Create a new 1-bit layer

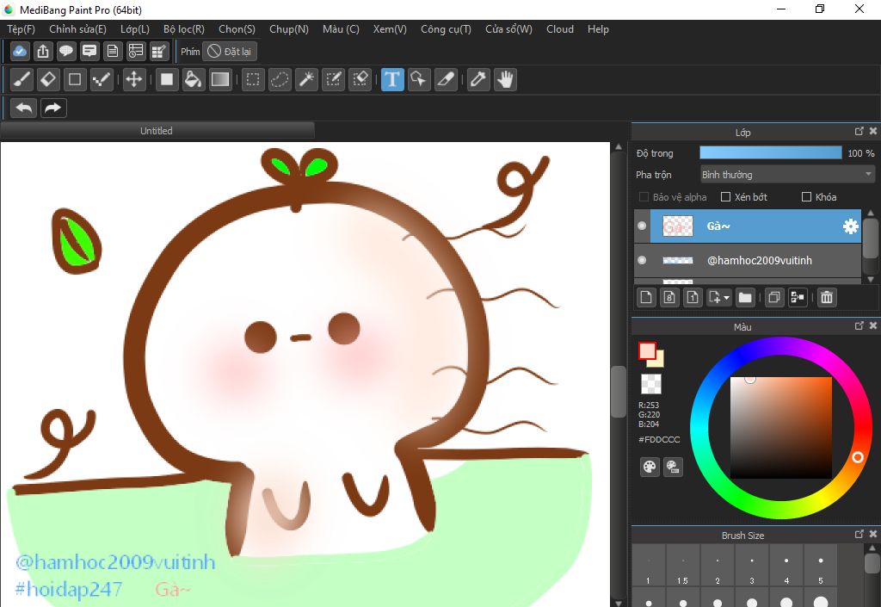click(x=693, y=297)
